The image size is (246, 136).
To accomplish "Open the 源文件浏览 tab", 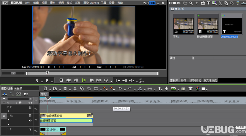I will 210,80.
